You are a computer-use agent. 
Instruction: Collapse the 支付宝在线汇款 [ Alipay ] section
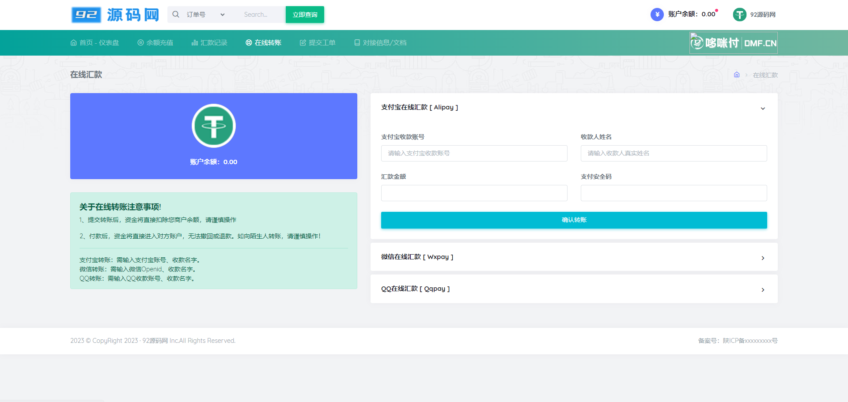pos(574,107)
